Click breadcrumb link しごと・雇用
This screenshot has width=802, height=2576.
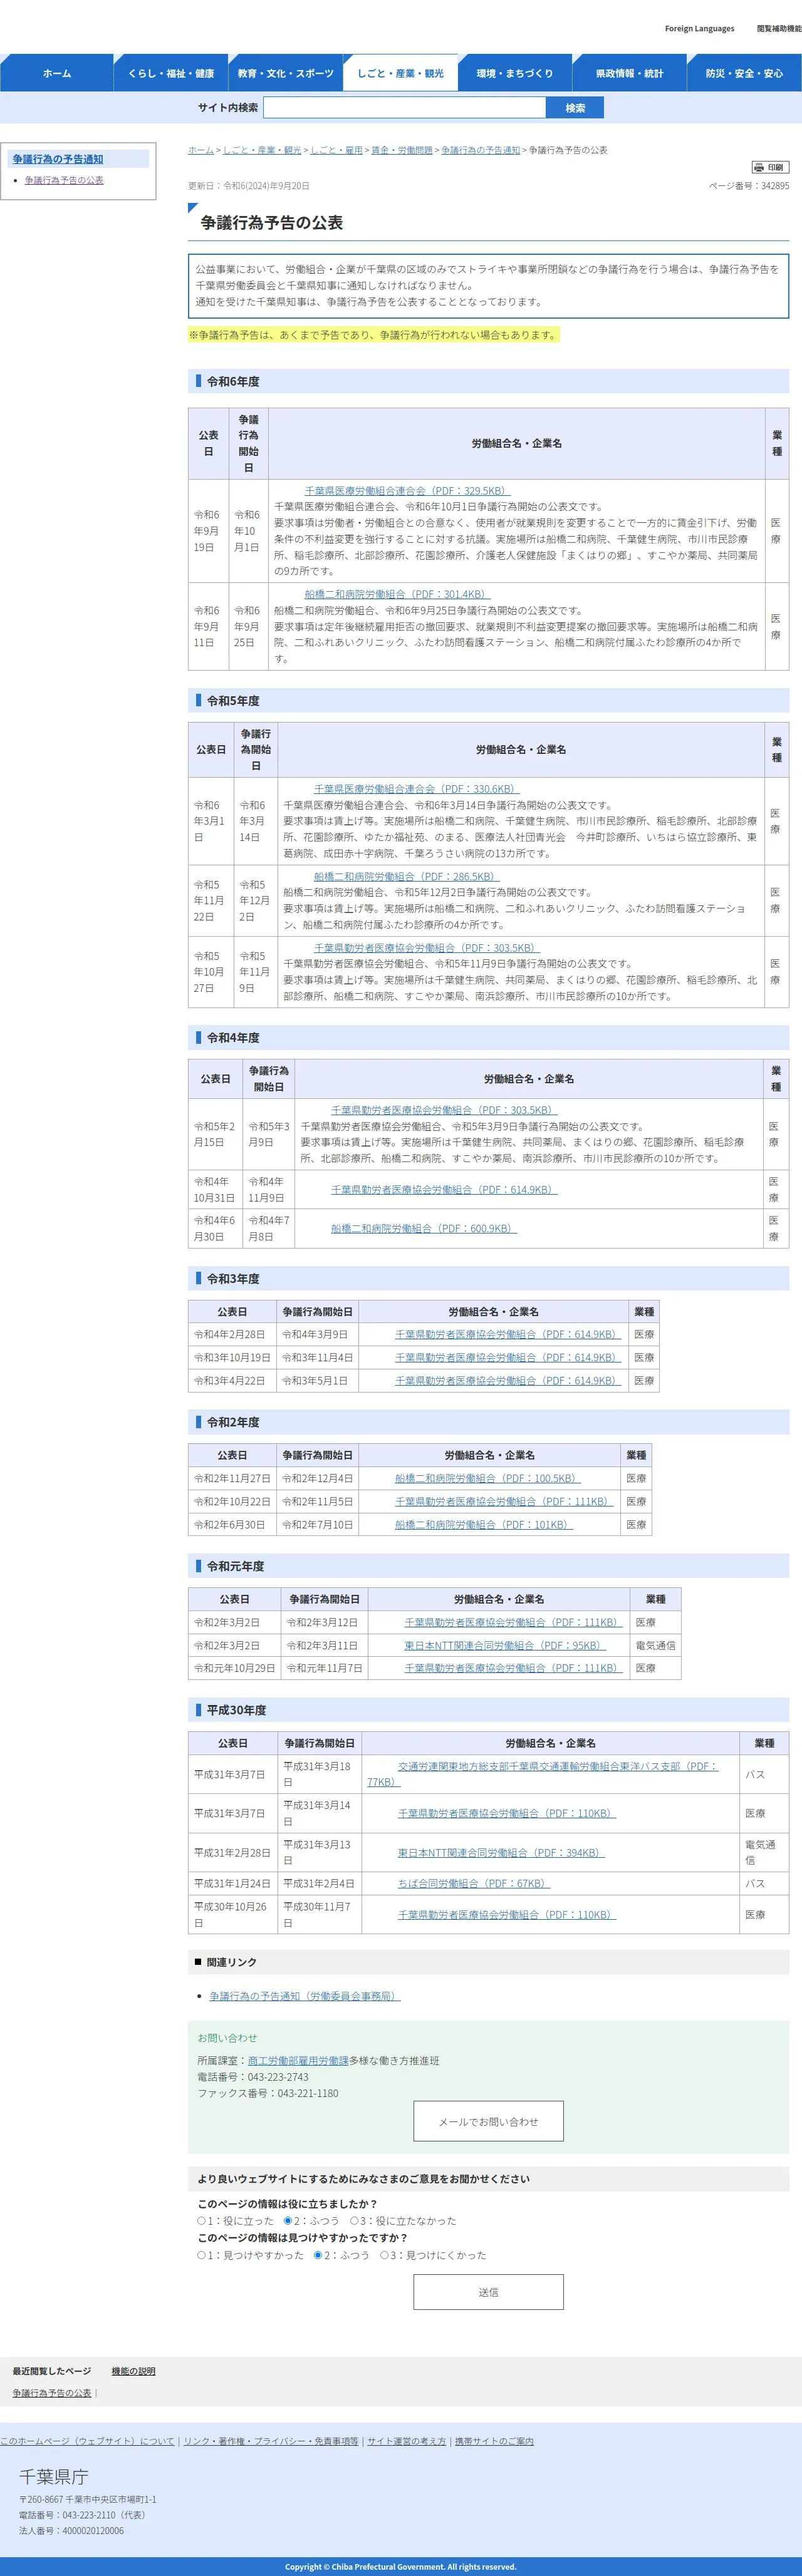click(336, 150)
